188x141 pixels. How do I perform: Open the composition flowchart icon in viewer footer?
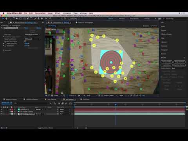[x=137, y=96]
